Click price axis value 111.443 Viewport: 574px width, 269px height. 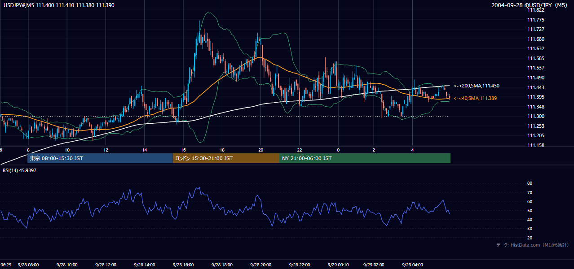click(x=535, y=87)
